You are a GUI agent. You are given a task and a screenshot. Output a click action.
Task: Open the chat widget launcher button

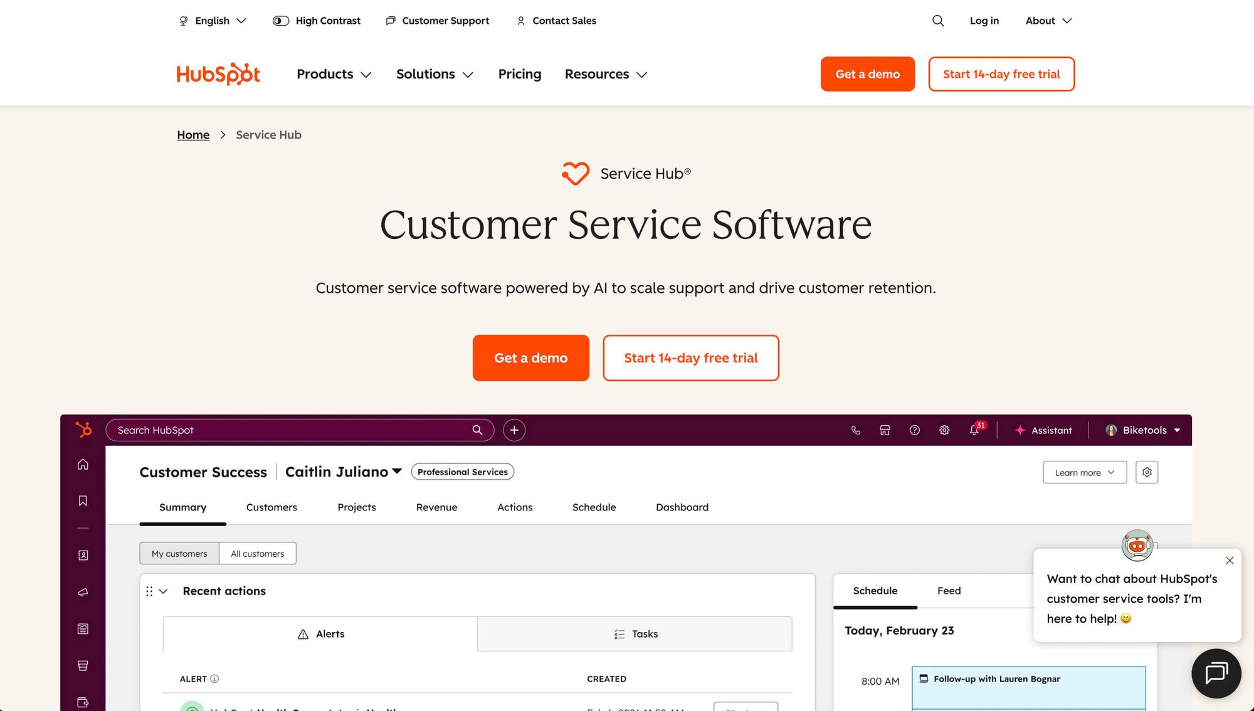point(1216,673)
